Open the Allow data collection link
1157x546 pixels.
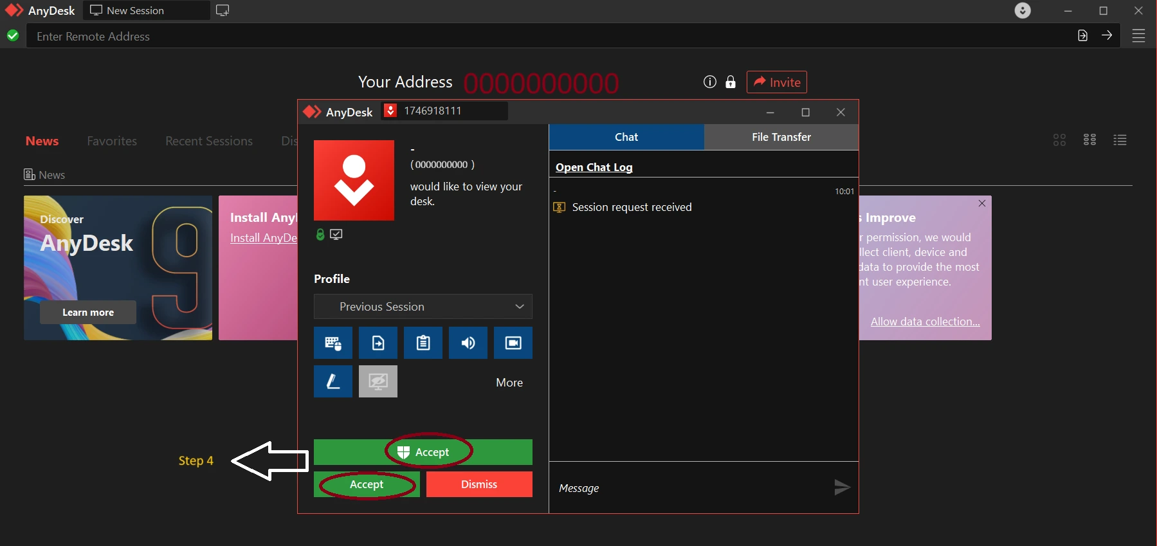point(925,322)
